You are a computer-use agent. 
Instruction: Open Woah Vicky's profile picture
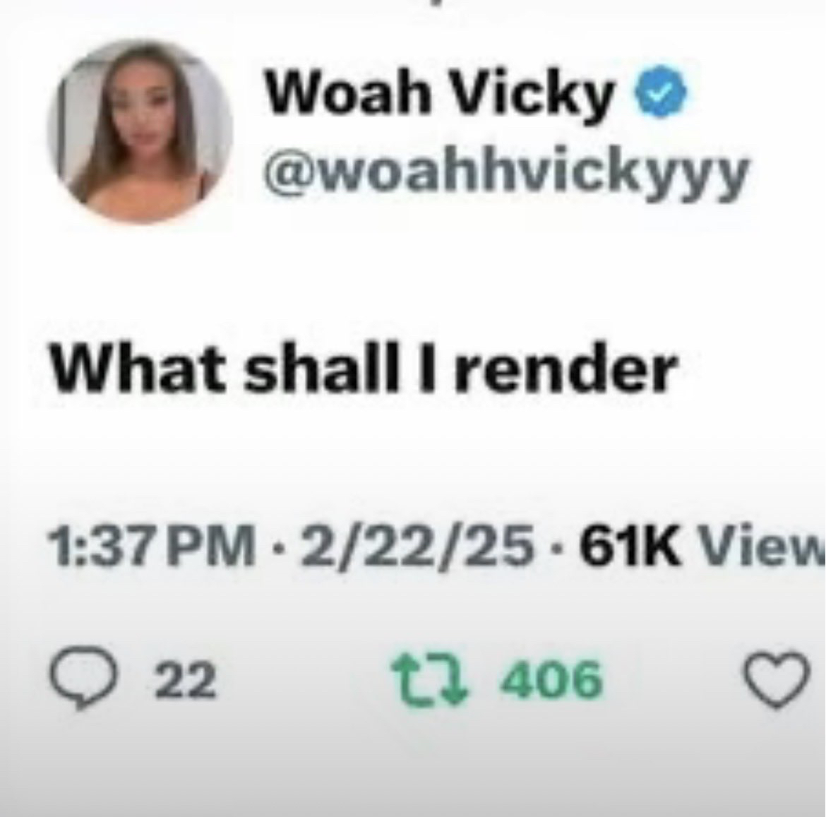click(x=140, y=131)
